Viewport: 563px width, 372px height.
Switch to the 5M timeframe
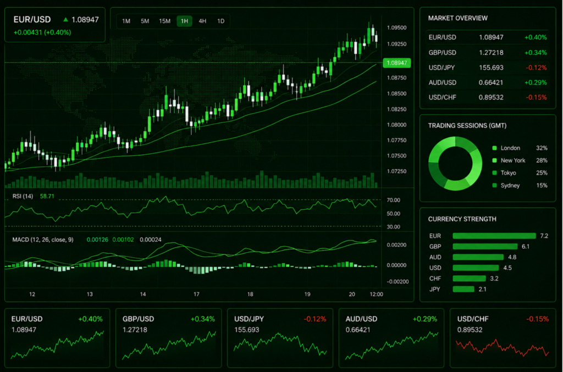tap(145, 21)
